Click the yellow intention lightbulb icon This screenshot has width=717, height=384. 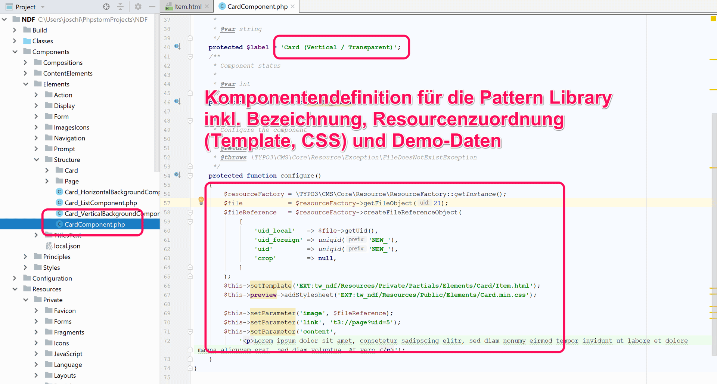[x=201, y=201]
